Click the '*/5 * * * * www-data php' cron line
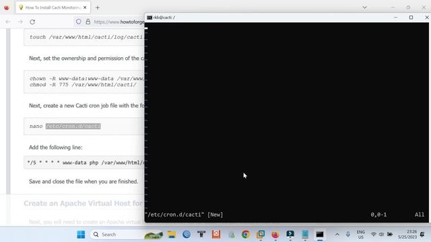The height and width of the screenshot is (242, 431). click(x=86, y=163)
